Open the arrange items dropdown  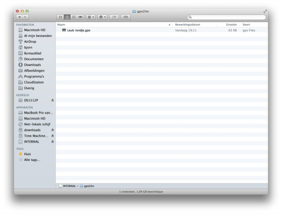point(91,17)
